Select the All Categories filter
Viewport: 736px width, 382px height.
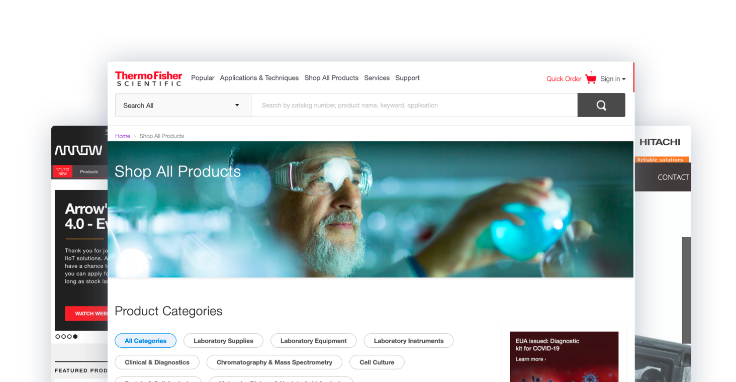[x=145, y=341]
